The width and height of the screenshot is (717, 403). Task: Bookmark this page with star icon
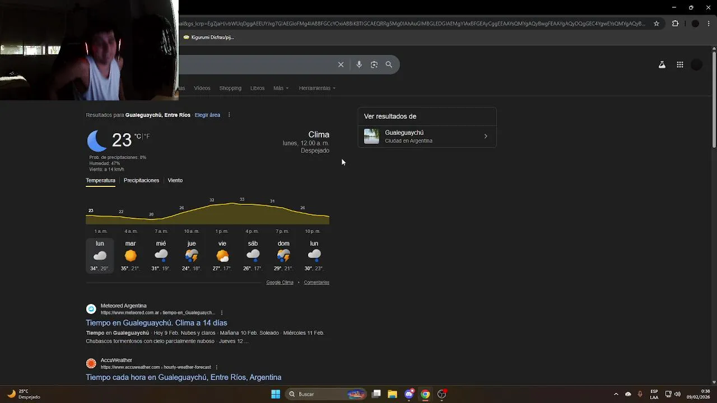point(657,24)
